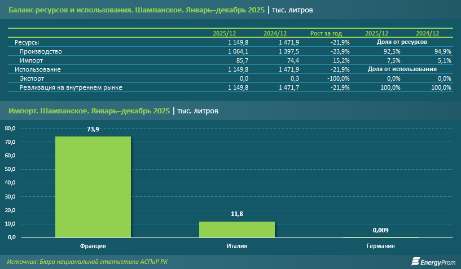Select the Производство row label
Screen dimensions: 461x269
[x=41, y=51]
